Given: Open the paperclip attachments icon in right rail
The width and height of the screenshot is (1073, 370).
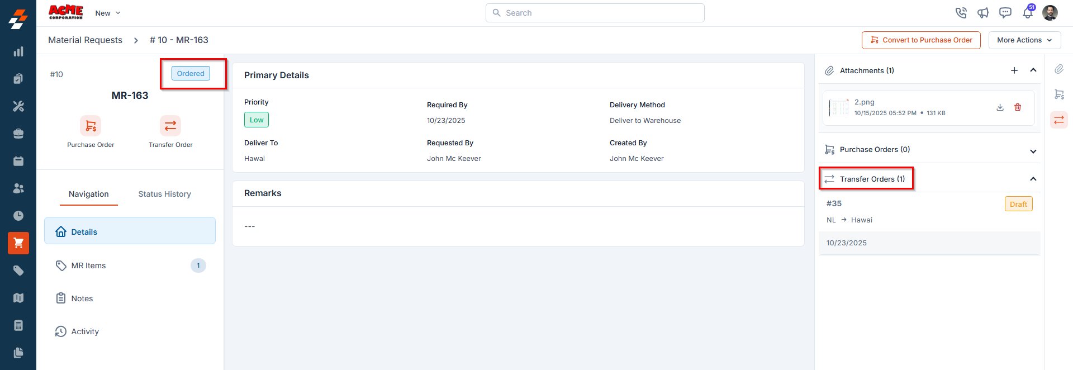Looking at the screenshot, I should 1059,69.
